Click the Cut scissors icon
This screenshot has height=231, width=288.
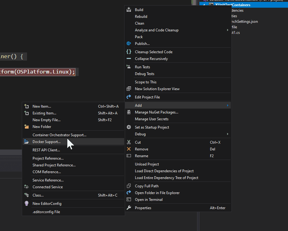129,142
